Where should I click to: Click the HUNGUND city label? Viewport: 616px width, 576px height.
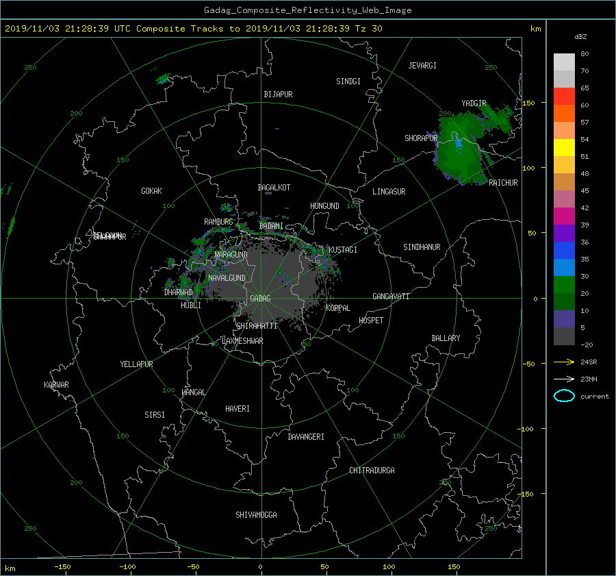324,206
